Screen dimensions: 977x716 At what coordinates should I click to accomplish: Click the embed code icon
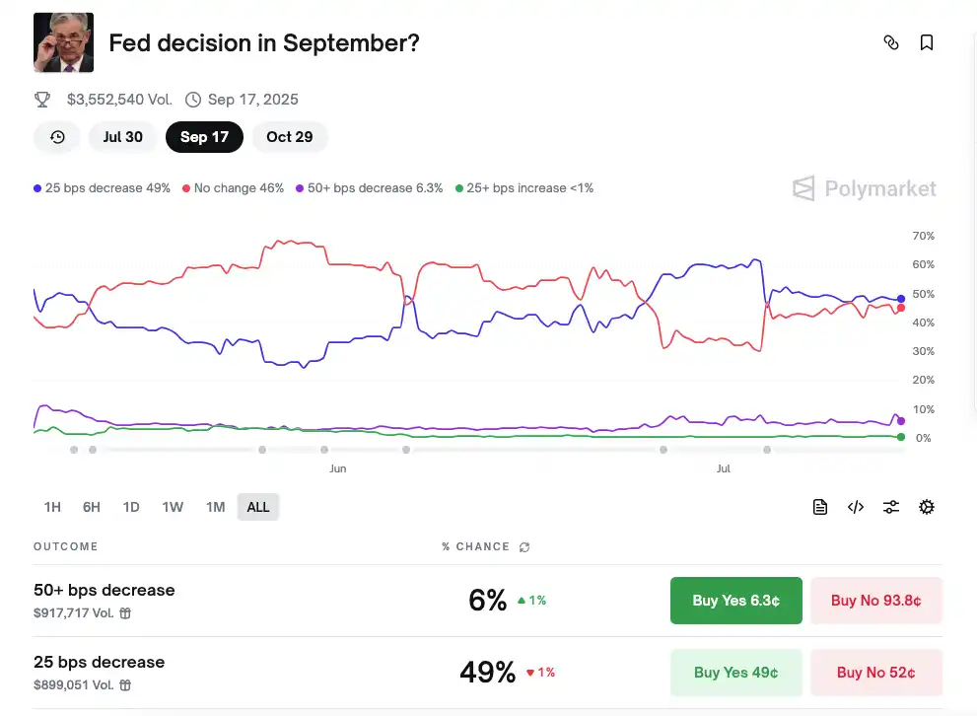tap(856, 507)
